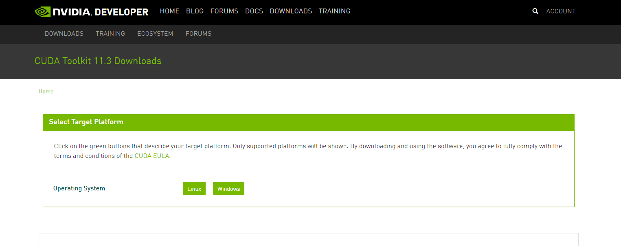621x246 pixels.
Task: Open the search magnifier icon
Action: pyautogui.click(x=535, y=11)
